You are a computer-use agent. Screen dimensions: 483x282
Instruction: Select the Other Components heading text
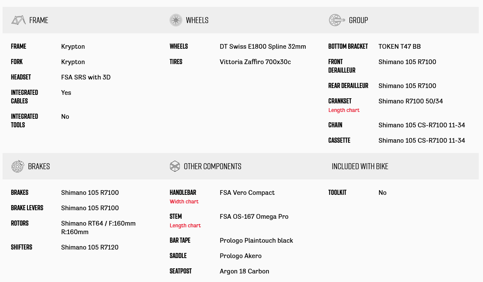pos(212,166)
